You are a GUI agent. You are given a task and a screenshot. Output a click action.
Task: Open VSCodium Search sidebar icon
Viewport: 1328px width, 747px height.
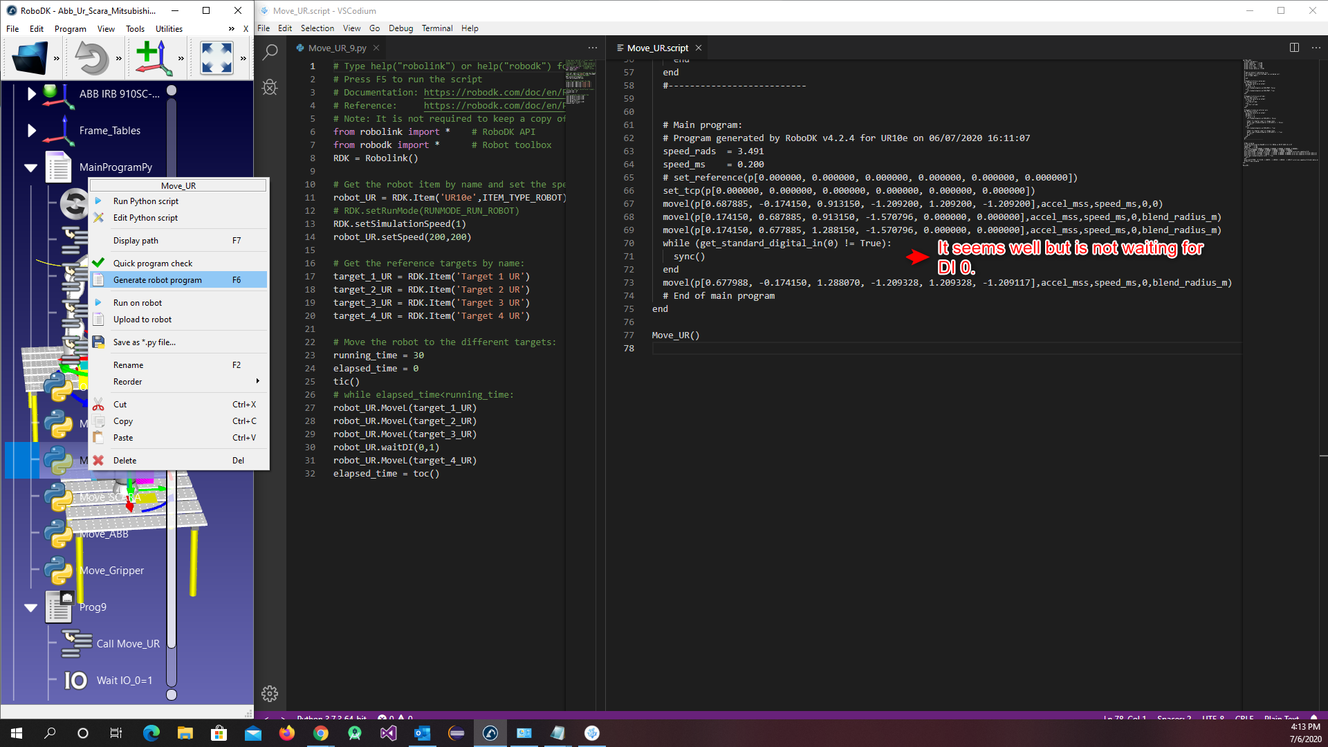270,52
